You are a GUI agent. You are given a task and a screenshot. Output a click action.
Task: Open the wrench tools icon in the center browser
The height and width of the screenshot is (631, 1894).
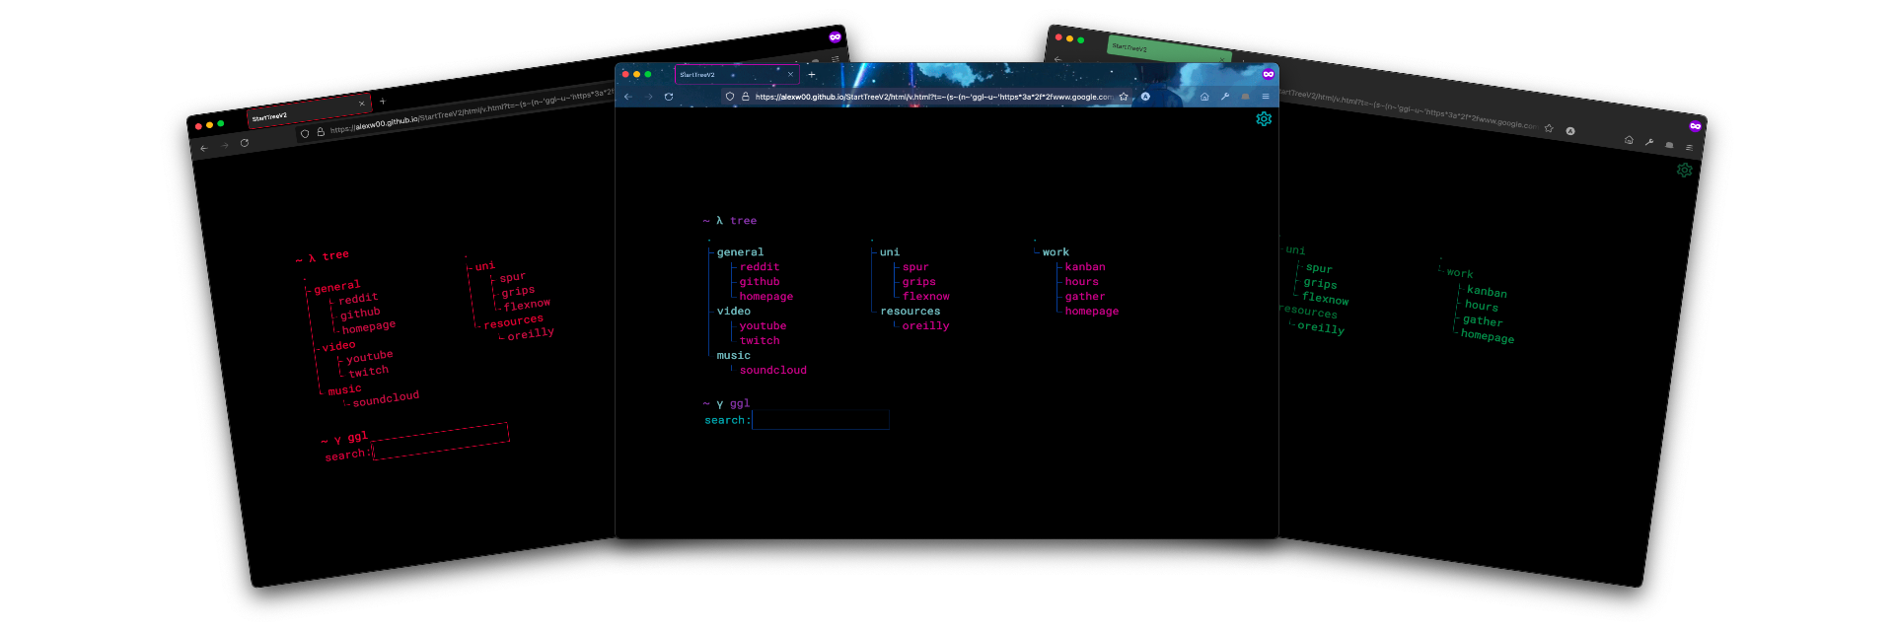(x=1225, y=97)
